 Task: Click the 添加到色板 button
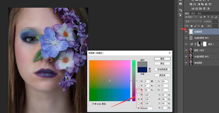[162, 69]
